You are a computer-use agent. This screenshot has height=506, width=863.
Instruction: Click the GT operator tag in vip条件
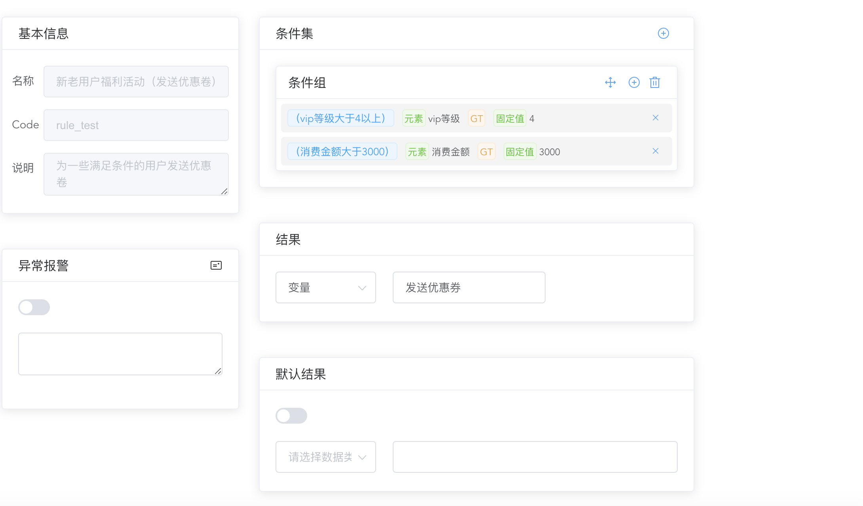476,118
